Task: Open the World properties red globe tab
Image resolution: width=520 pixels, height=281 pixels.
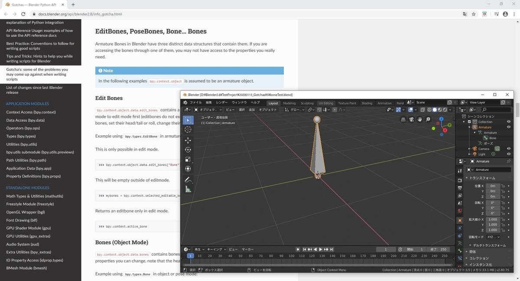Action: [460, 211]
